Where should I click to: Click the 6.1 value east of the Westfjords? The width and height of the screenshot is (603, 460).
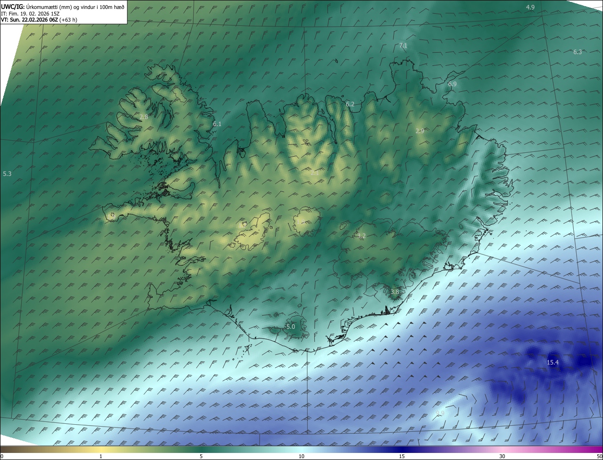point(217,124)
